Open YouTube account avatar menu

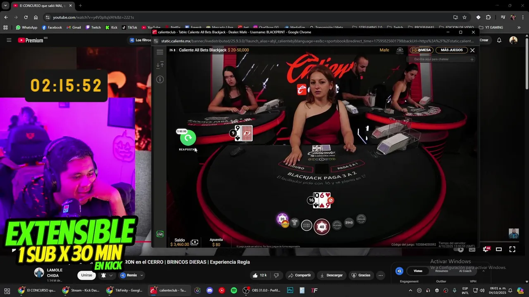click(x=513, y=40)
